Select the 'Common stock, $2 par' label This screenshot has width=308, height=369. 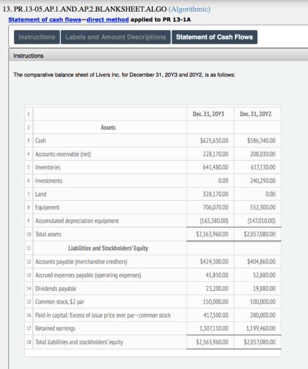(59, 301)
